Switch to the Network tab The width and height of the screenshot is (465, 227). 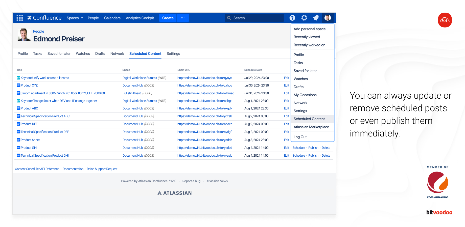(117, 54)
